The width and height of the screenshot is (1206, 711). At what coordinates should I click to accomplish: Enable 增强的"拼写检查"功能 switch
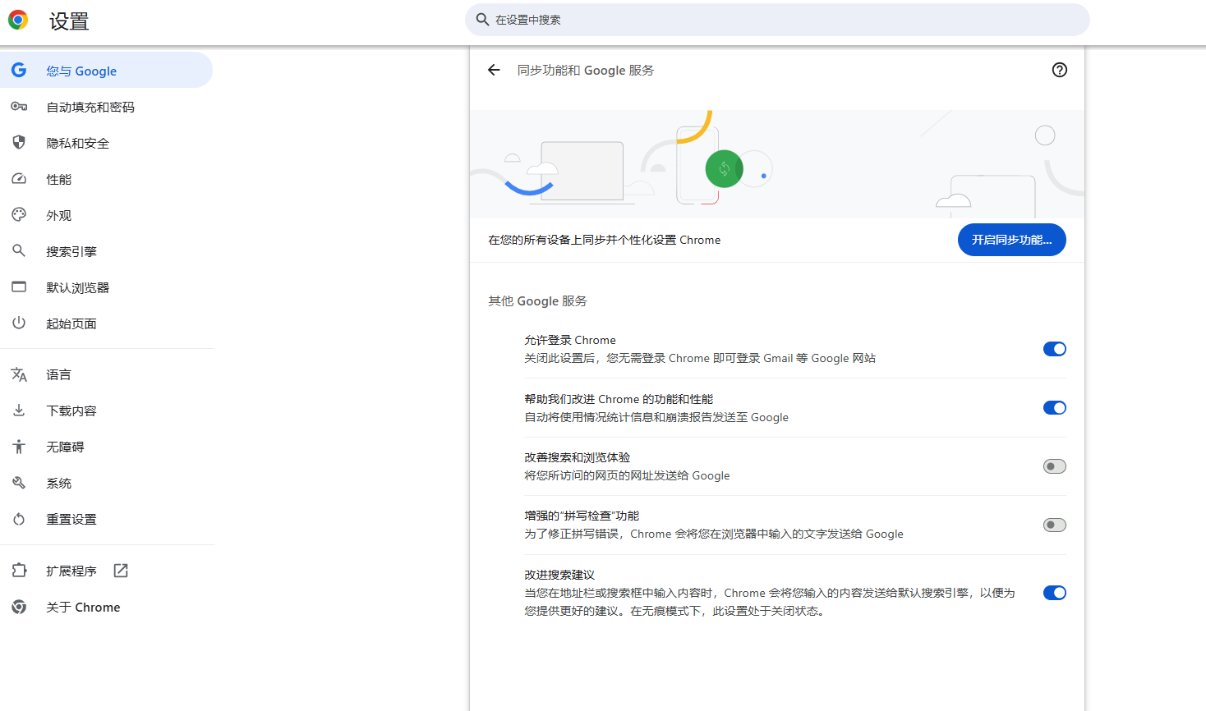point(1054,525)
